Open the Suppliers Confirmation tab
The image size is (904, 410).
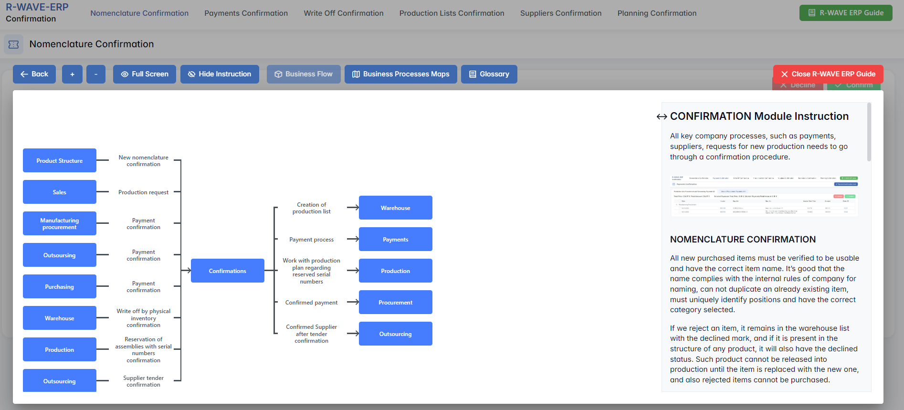pyautogui.click(x=560, y=13)
